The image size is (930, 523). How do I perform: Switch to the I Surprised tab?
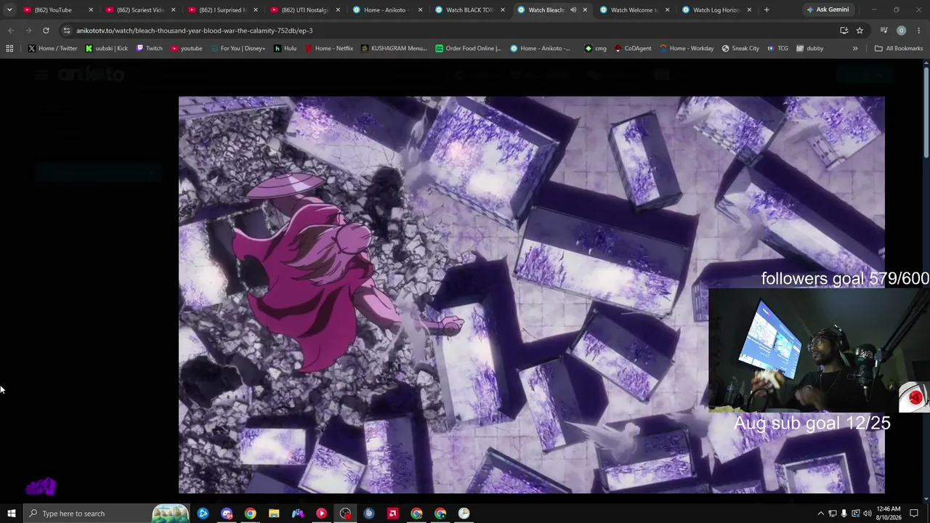[x=223, y=9]
